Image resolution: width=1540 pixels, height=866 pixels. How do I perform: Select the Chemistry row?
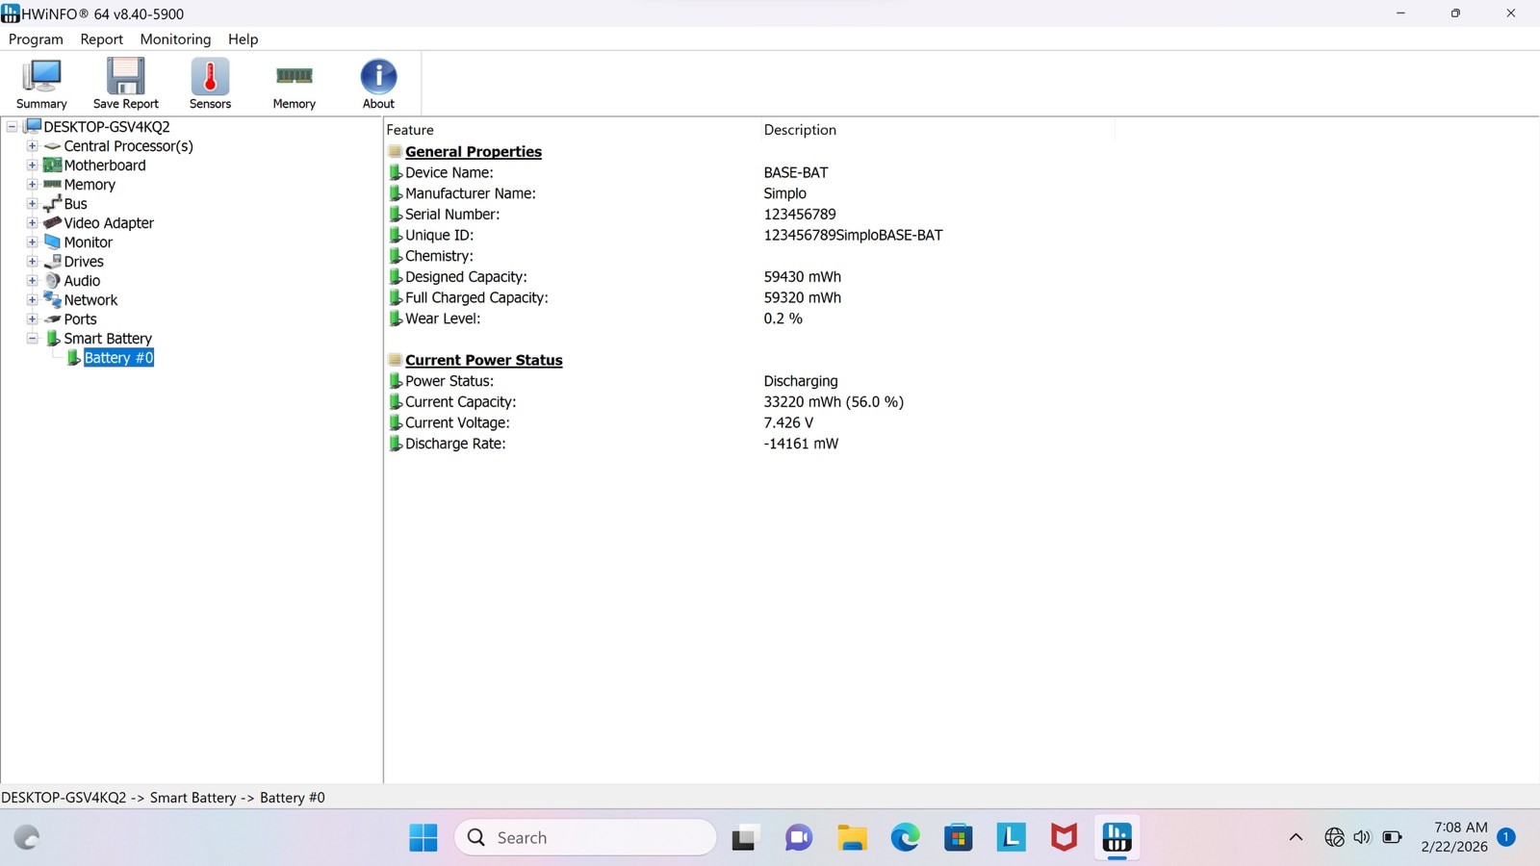(x=751, y=256)
